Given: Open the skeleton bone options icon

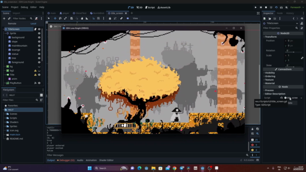Looking at the screenshot, I should pos(121,18).
